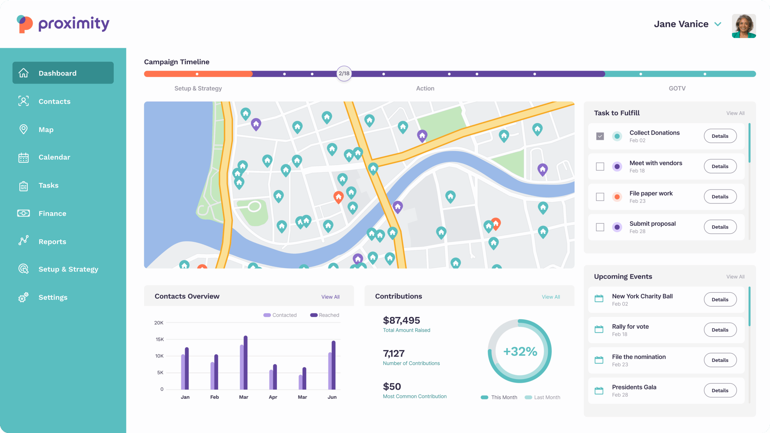
Task: Open the Calendar section from the sidebar
Action: [x=23, y=157]
